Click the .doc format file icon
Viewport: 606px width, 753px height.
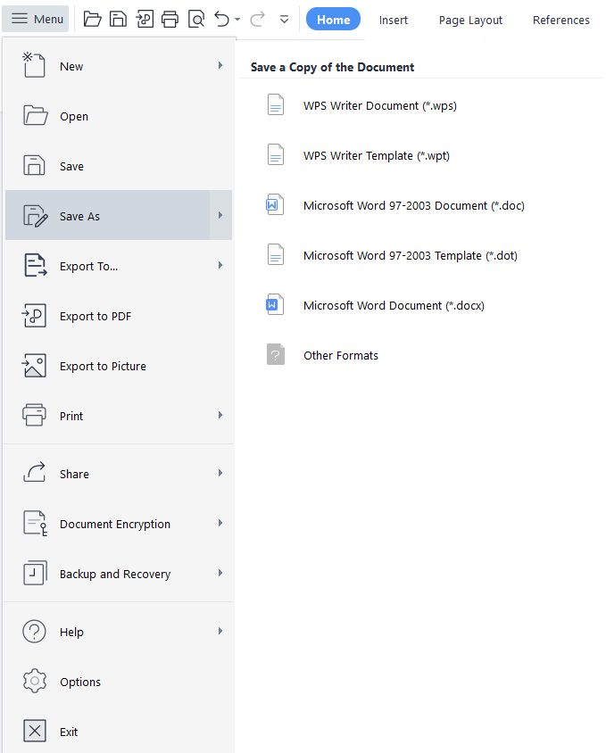[276, 204]
